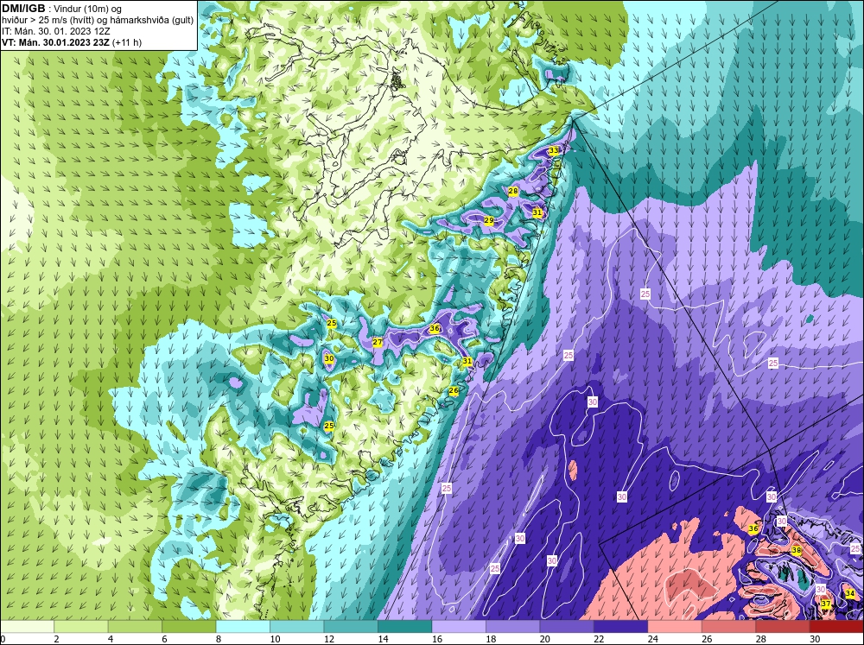This screenshot has width=864, height=645.
Task: Pick the 6–8 m/s olive green legend swatch
Action: (x=189, y=626)
